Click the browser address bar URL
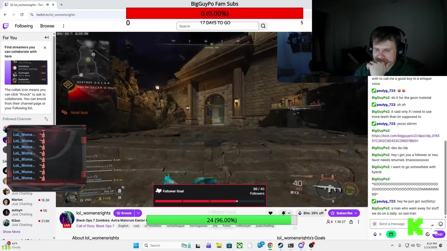Viewport: 447px width, 251px height. coord(56,15)
